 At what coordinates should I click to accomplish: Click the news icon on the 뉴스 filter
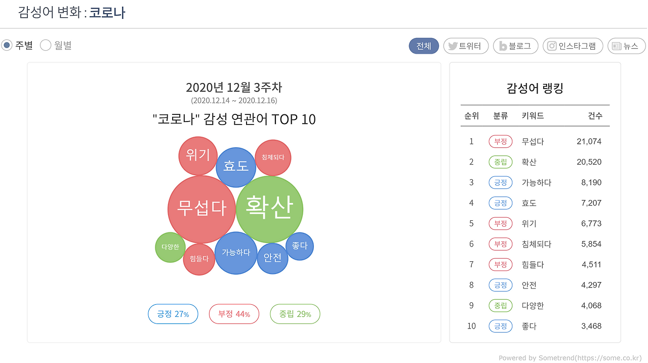616,46
